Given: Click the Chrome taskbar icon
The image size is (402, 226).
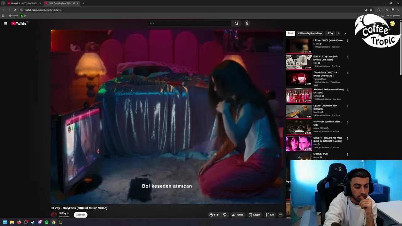Looking at the screenshot, I should (53, 222).
